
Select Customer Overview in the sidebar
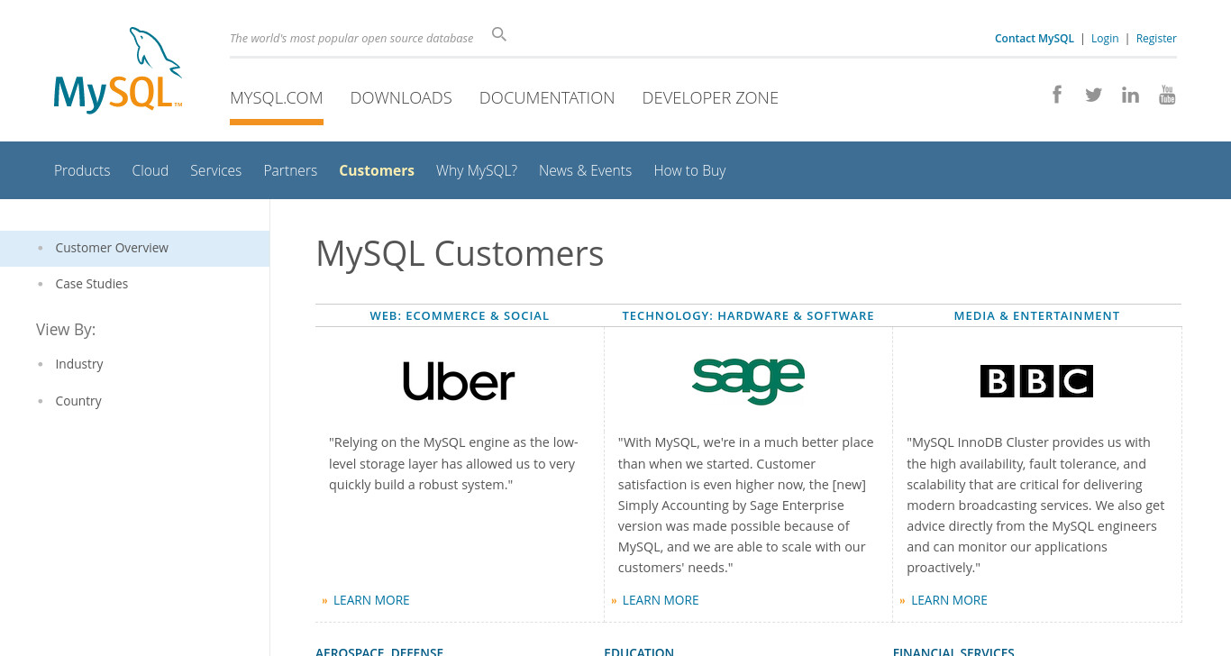(134, 248)
